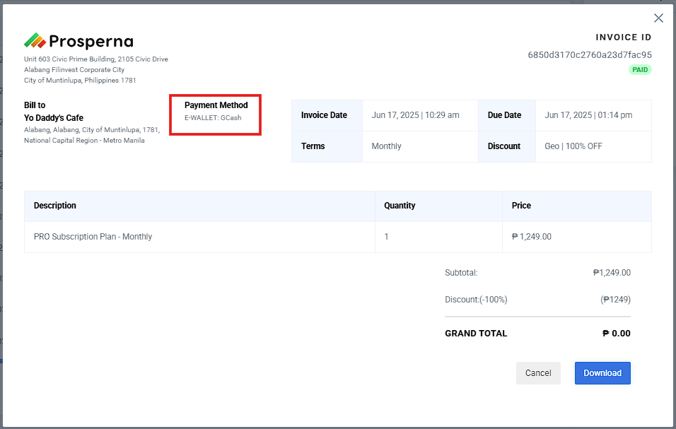The width and height of the screenshot is (676, 429).
Task: Click the Description column header
Action: [x=55, y=206]
